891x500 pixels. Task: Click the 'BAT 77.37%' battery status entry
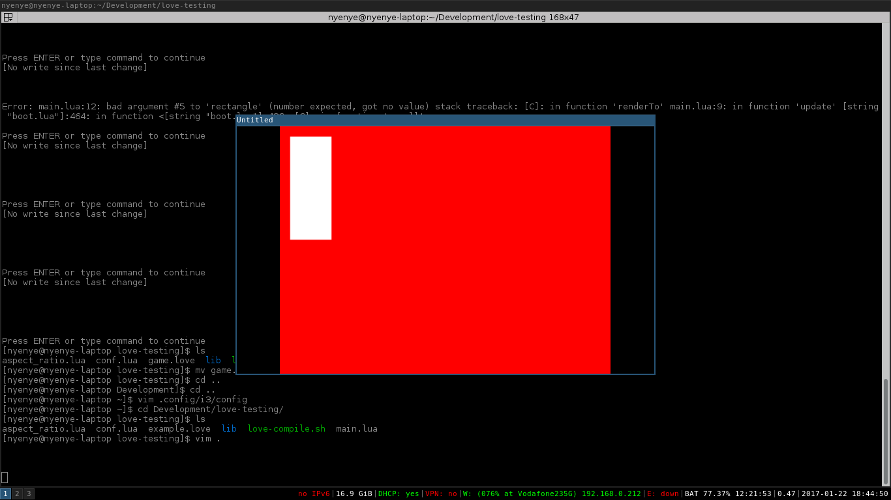click(x=728, y=493)
